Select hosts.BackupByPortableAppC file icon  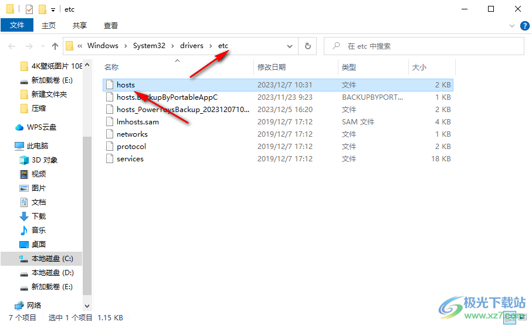click(109, 97)
